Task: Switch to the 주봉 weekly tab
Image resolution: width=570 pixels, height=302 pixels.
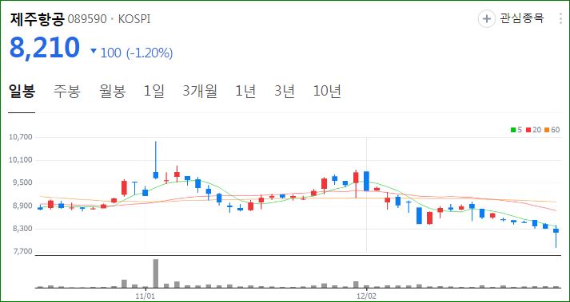Action: coord(67,92)
